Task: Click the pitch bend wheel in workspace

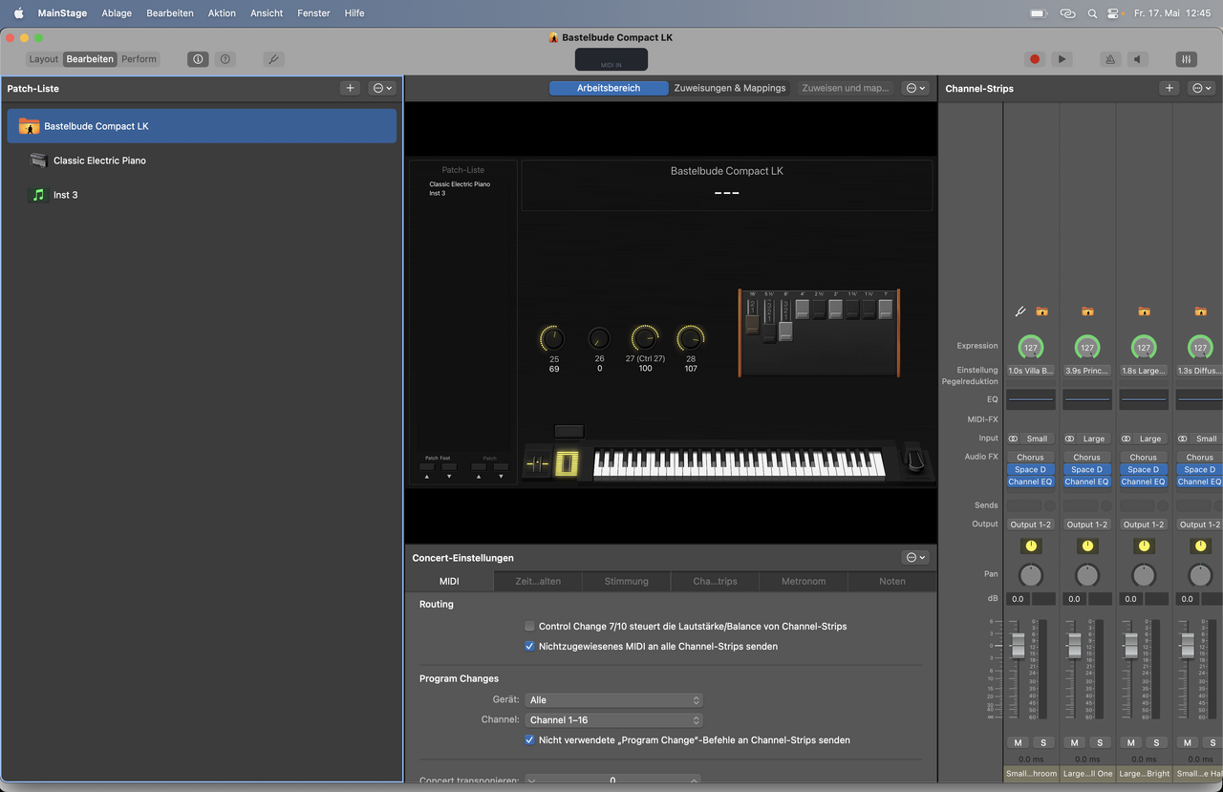Action: pyautogui.click(x=538, y=464)
